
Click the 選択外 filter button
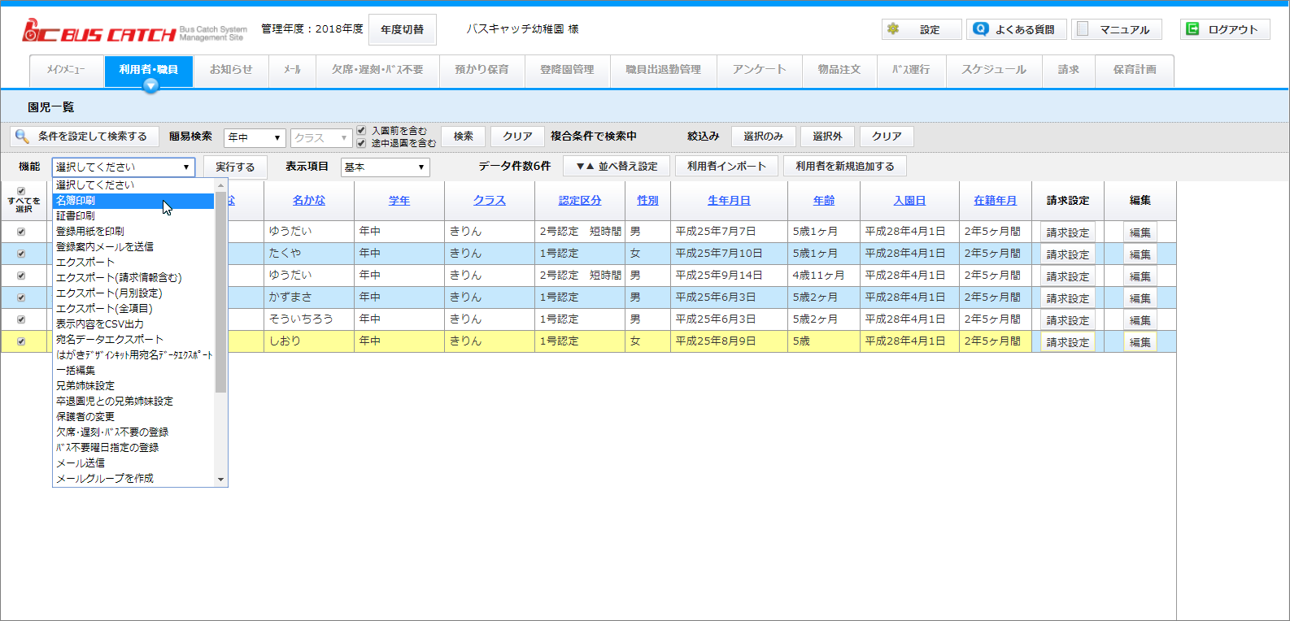tap(827, 137)
